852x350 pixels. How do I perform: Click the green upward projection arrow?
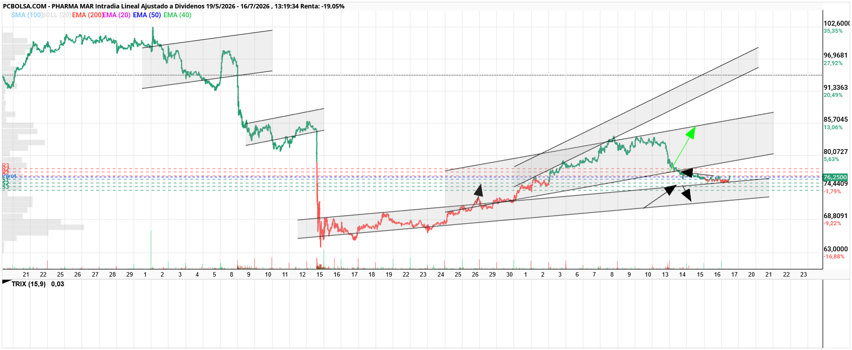tap(683, 148)
